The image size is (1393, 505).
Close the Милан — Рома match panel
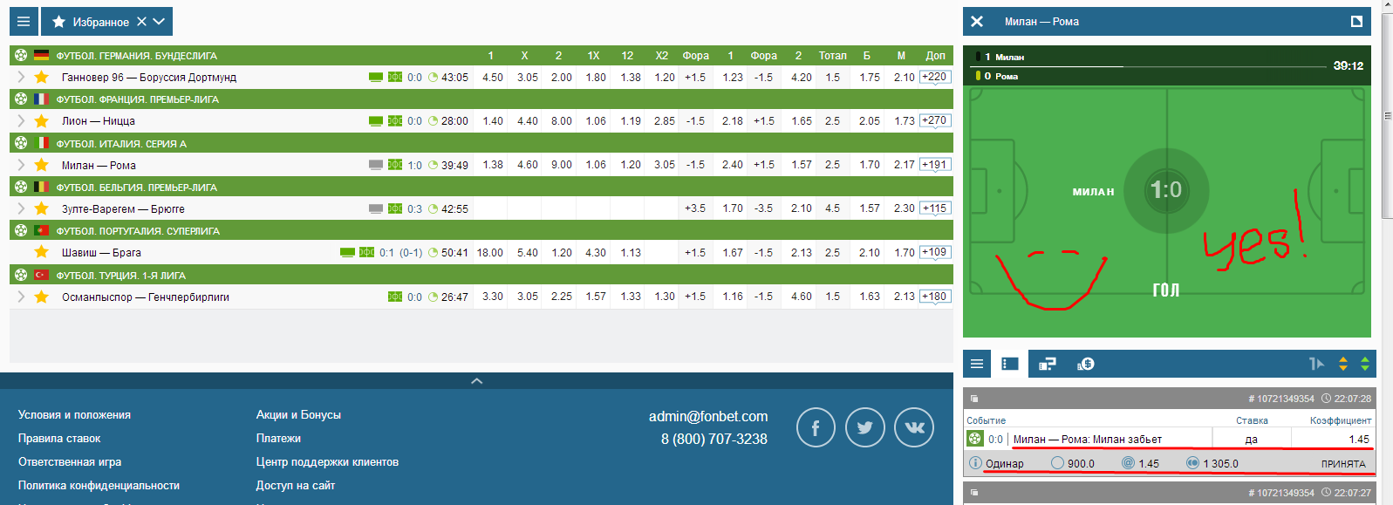pyautogui.click(x=977, y=22)
